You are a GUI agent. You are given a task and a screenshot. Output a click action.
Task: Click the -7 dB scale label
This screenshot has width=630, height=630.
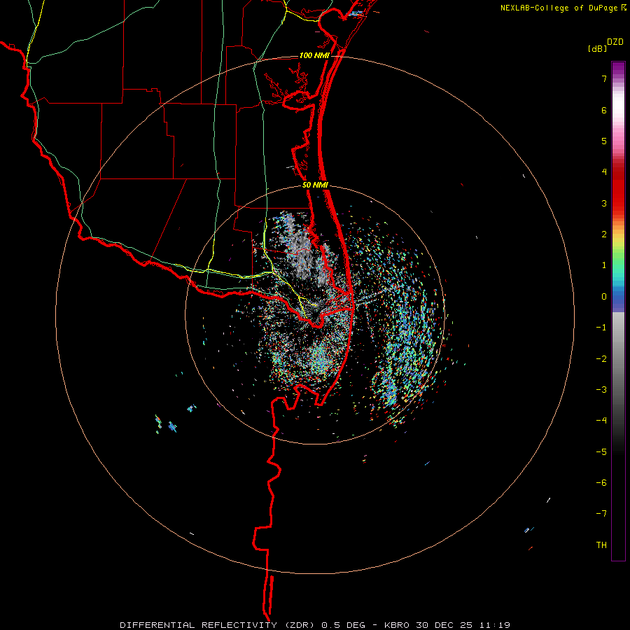(601, 514)
